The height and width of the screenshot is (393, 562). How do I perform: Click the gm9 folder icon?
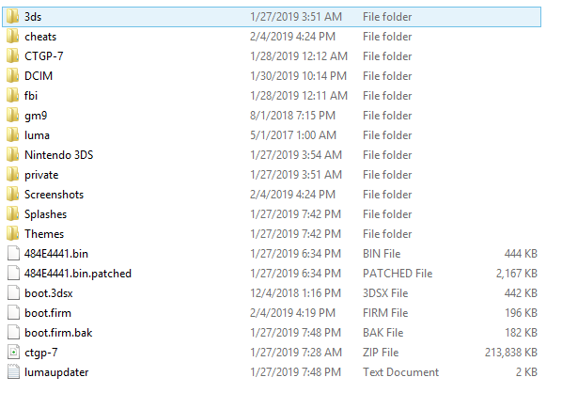(13, 115)
